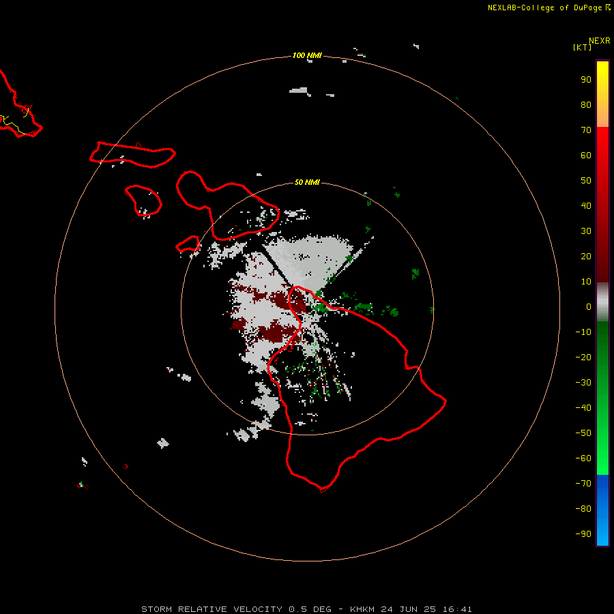Image resolution: width=614 pixels, height=614 pixels.
Task: Click the 30 value on the velocity scale
Action: tap(586, 231)
